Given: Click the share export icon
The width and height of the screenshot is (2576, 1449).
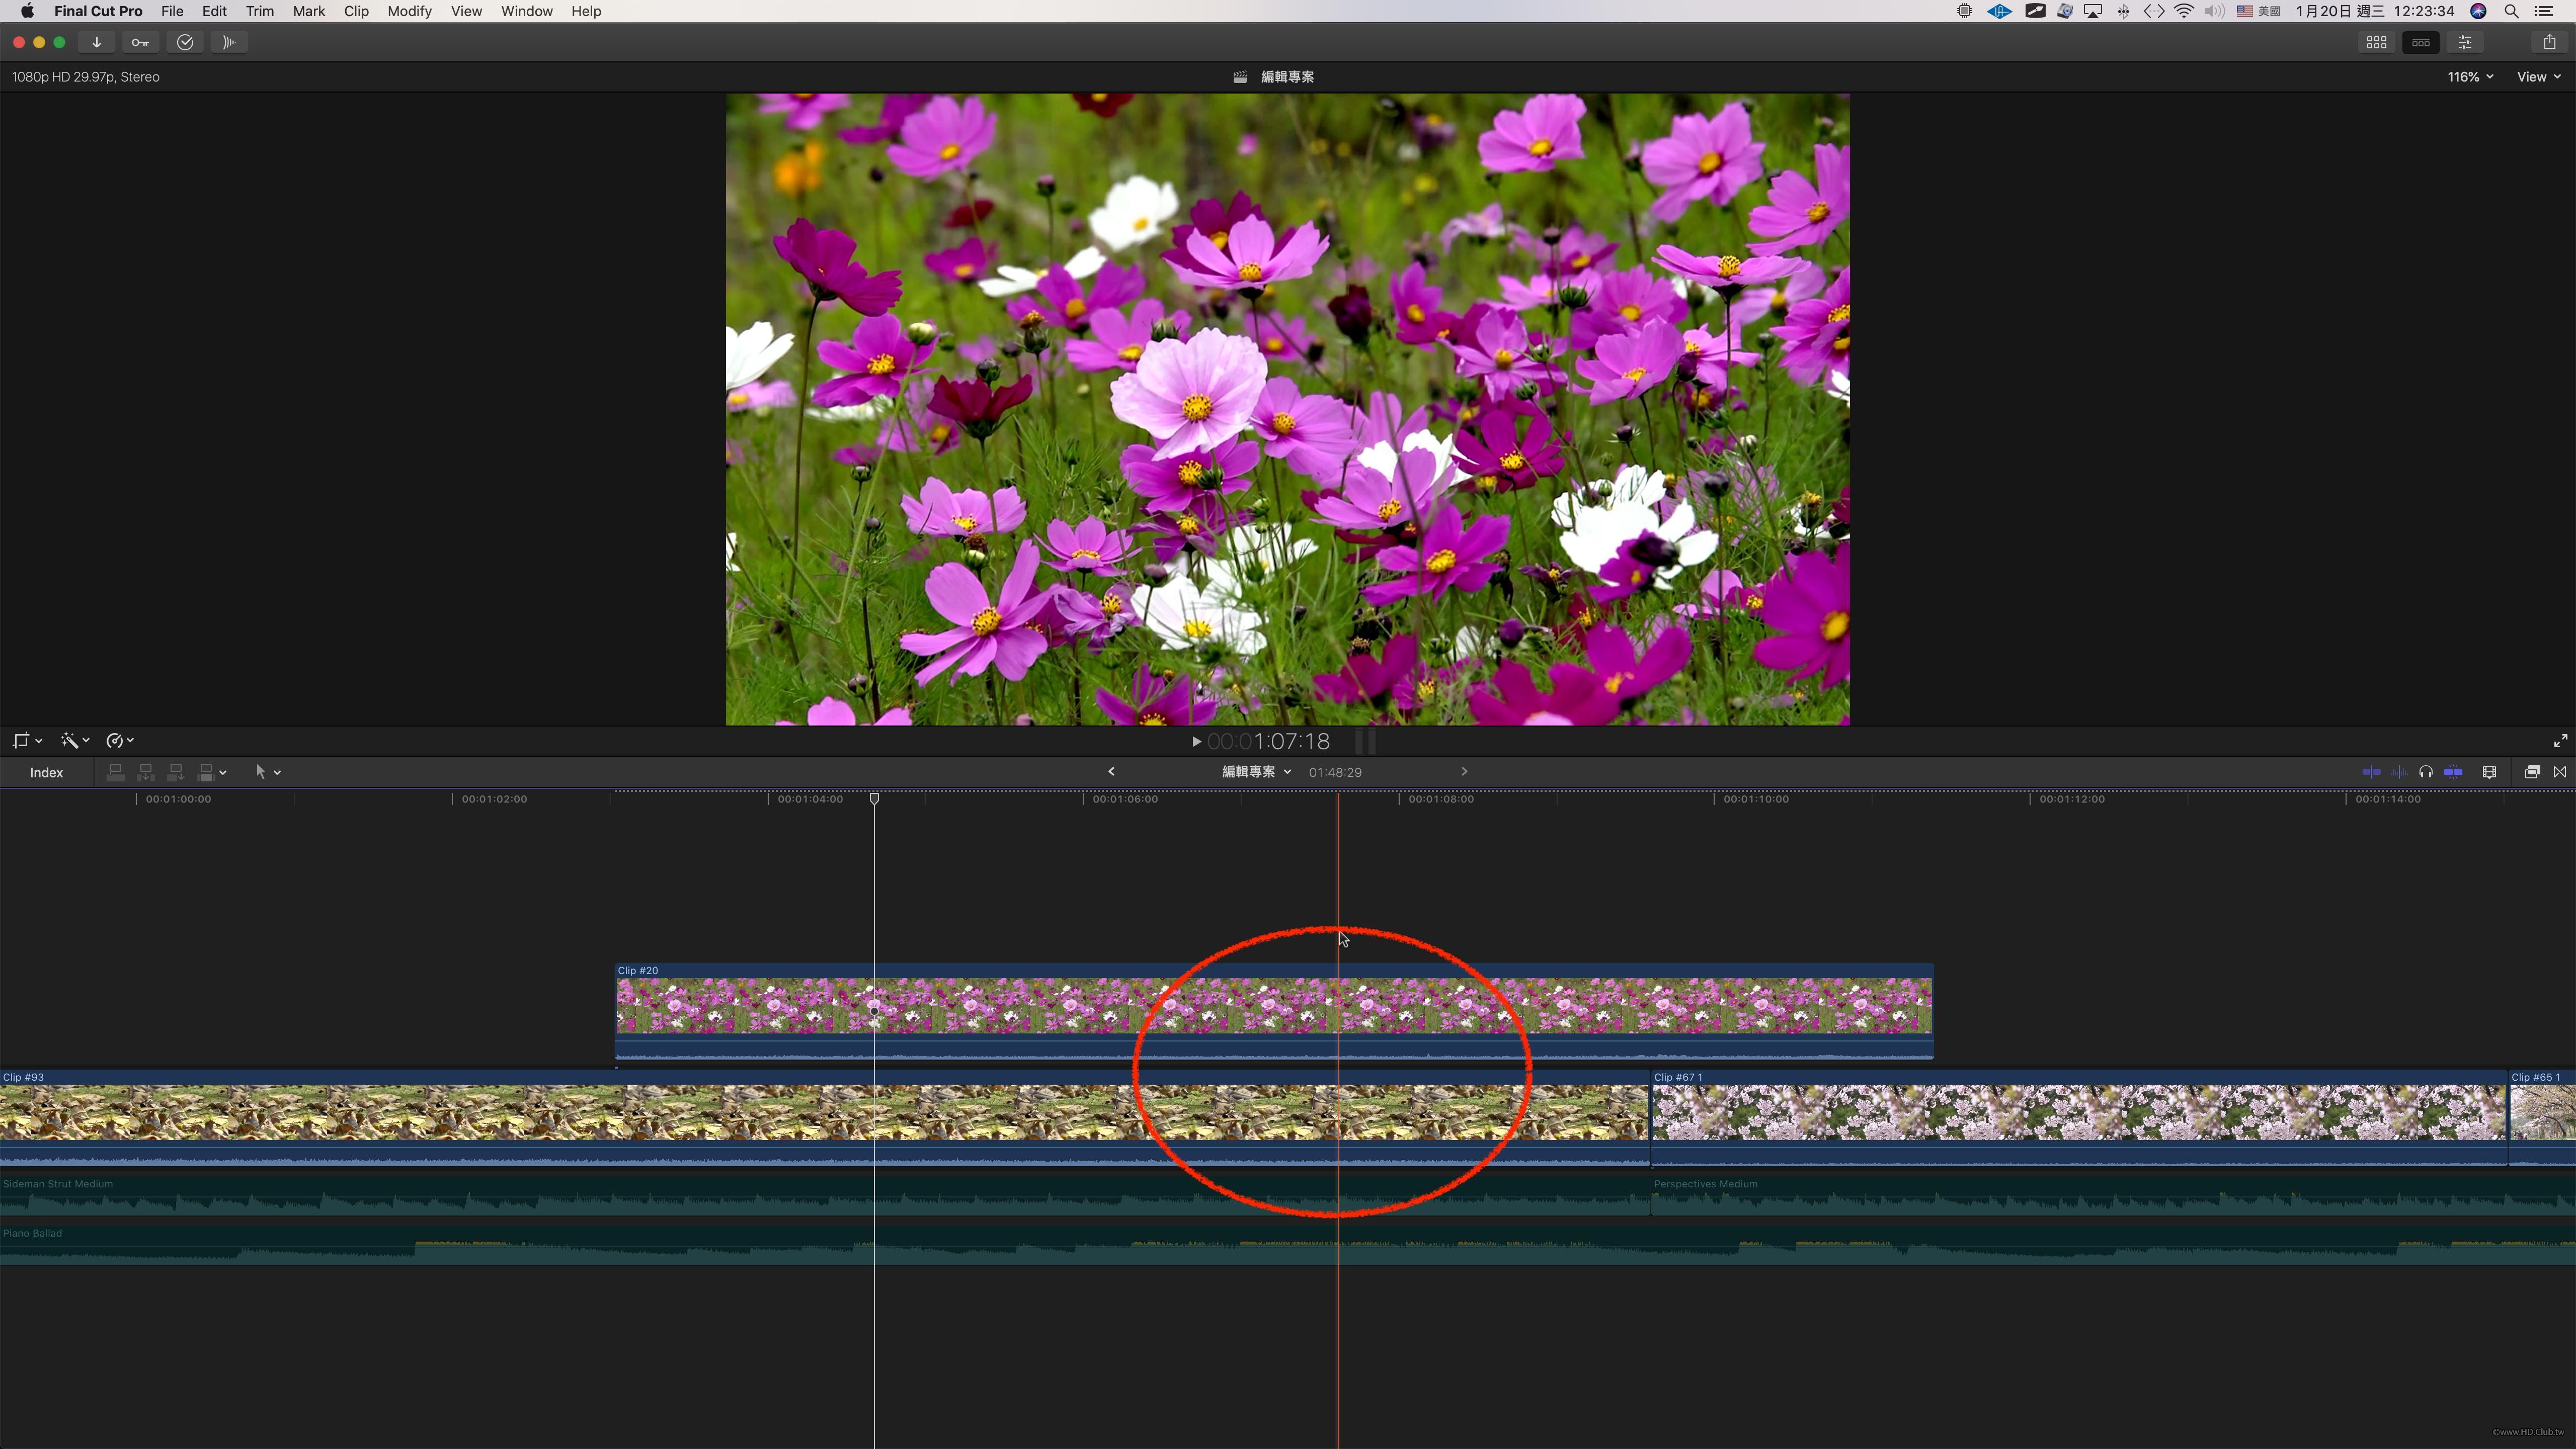Looking at the screenshot, I should pyautogui.click(x=2549, y=42).
